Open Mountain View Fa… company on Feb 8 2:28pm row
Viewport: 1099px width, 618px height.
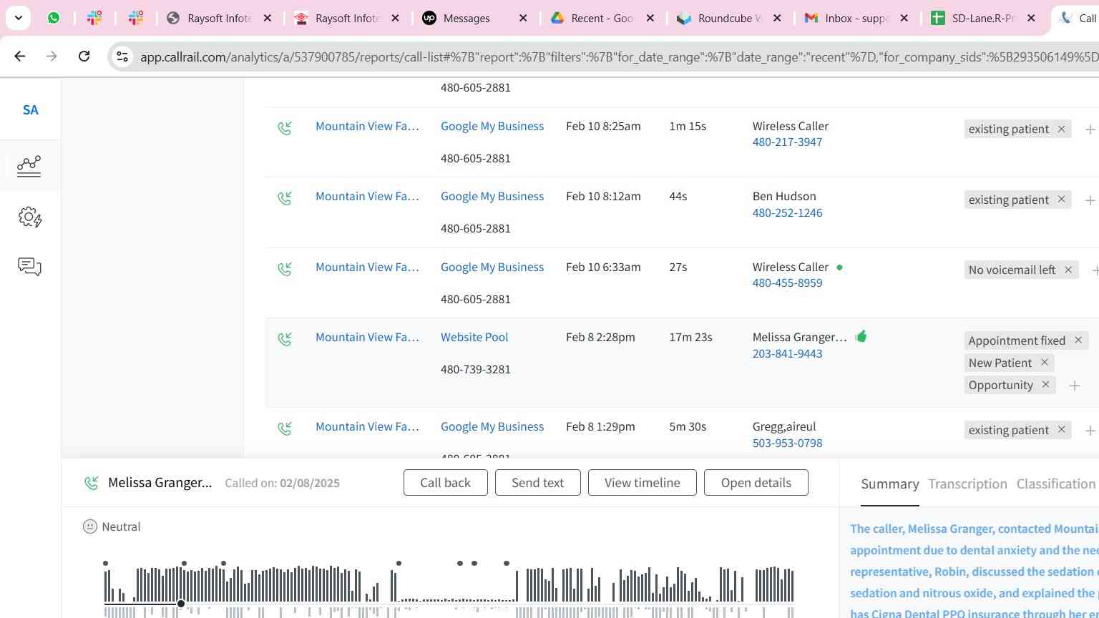pyautogui.click(x=367, y=337)
